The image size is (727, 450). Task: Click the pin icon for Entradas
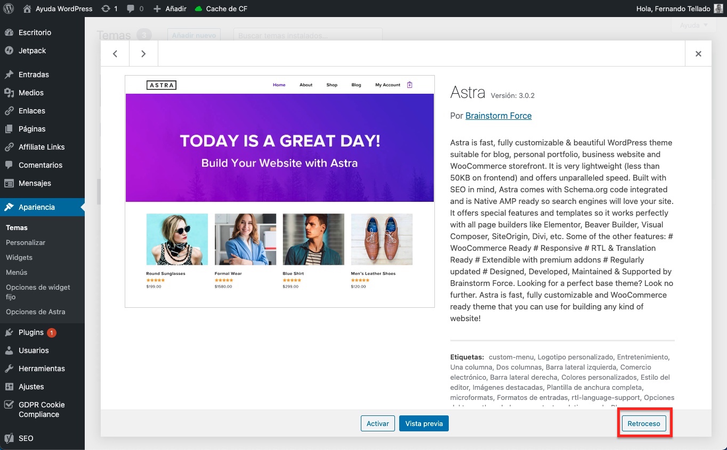coord(9,75)
